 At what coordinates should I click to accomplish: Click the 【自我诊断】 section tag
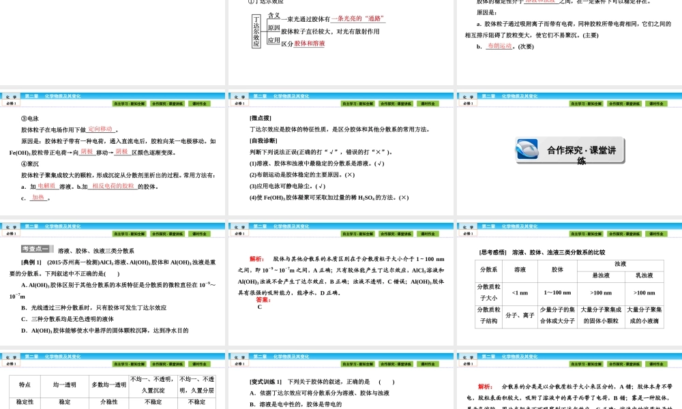(x=263, y=140)
